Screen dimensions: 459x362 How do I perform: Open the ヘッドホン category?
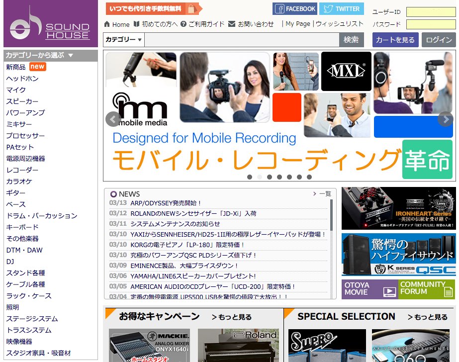point(22,79)
